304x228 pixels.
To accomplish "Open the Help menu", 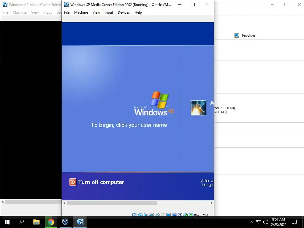I will 138,12.
